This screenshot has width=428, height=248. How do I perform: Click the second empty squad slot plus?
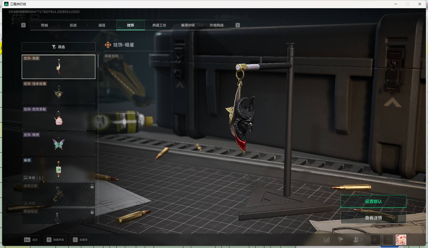[x=388, y=240]
